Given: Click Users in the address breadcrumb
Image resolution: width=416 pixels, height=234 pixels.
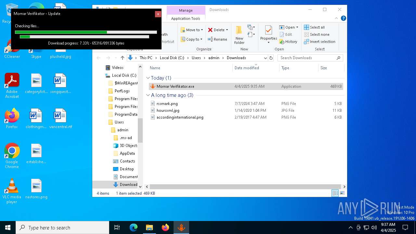Looking at the screenshot, I should click(x=196, y=58).
